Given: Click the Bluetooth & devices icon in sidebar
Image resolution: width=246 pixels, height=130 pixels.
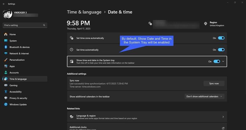Looking at the screenshot, I should click(6, 47).
